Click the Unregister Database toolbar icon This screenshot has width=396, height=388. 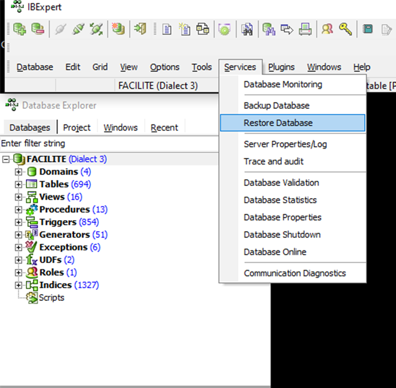(x=37, y=29)
